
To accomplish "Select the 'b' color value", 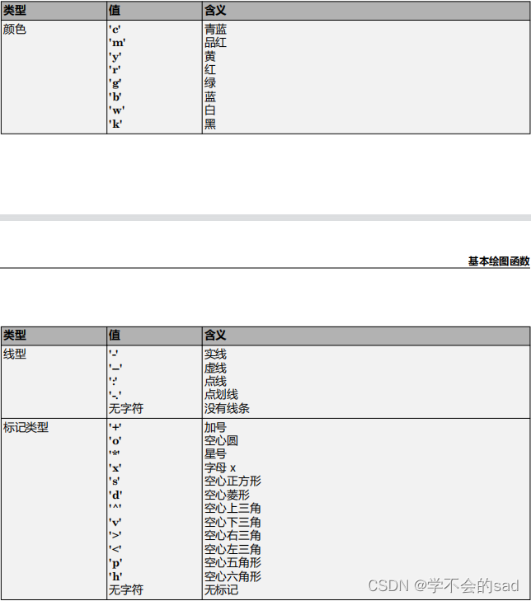I will click(115, 96).
